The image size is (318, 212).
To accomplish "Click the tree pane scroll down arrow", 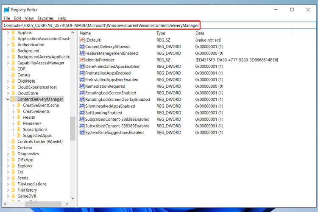I will (73, 198).
